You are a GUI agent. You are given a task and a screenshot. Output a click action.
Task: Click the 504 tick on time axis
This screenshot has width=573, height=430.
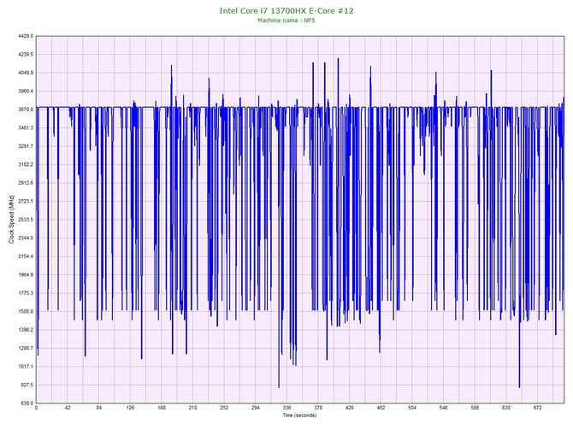[x=412, y=408]
